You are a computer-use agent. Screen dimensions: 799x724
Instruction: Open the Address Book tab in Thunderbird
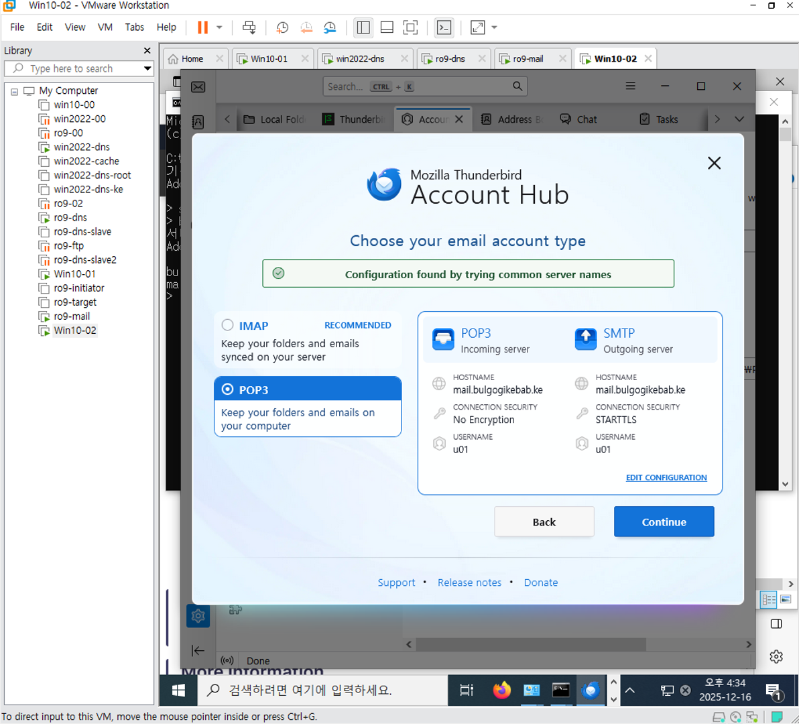point(513,119)
